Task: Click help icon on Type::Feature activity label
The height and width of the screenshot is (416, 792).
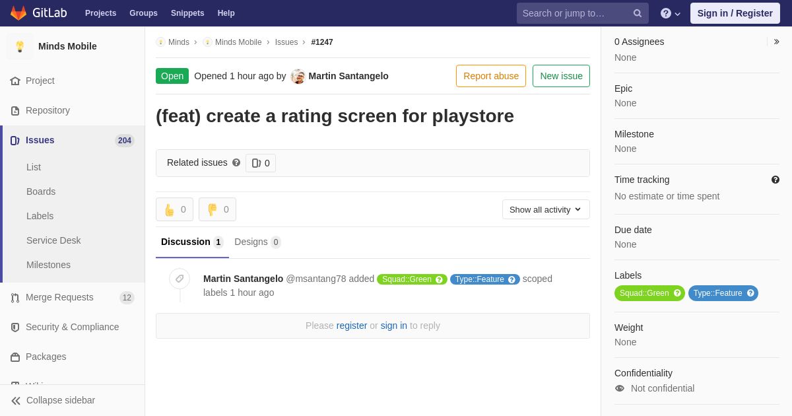Action: click(511, 279)
